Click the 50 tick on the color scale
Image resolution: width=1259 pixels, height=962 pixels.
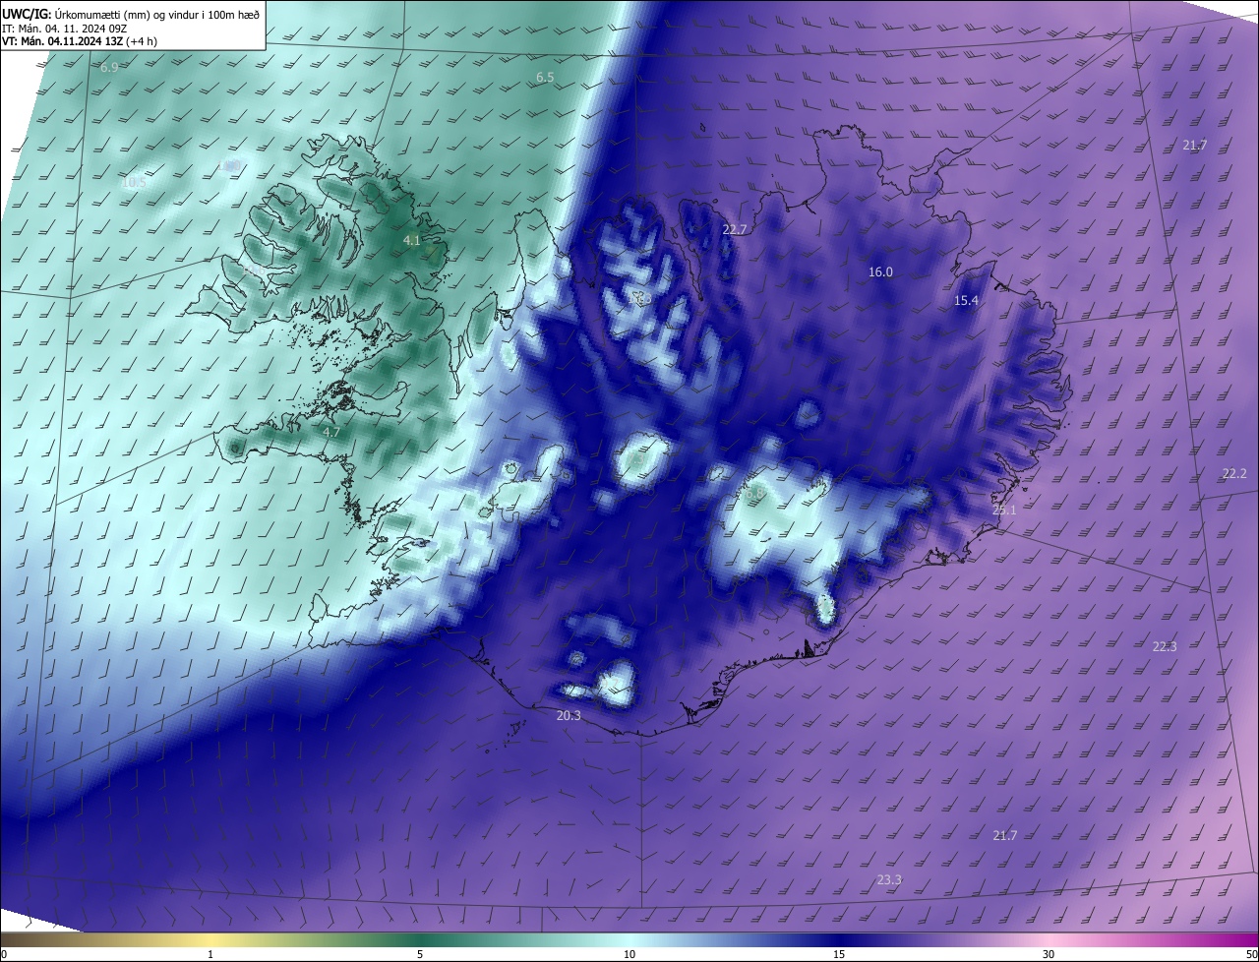coord(1251,954)
